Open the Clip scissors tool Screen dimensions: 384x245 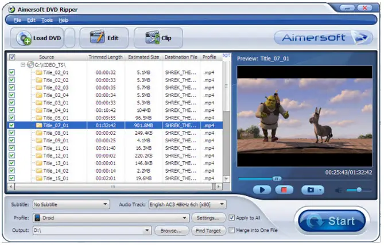[x=158, y=38]
